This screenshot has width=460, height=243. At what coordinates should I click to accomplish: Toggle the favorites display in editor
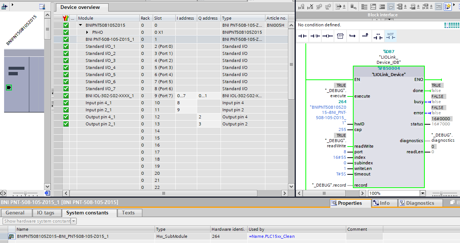pyautogui.click(x=448, y=7)
